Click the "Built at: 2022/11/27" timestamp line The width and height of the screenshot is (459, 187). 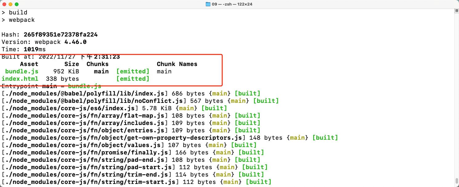coord(61,57)
